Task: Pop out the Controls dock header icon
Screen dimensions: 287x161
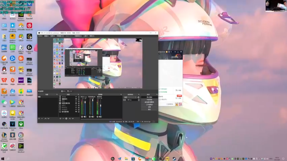Action: (x=157, y=94)
